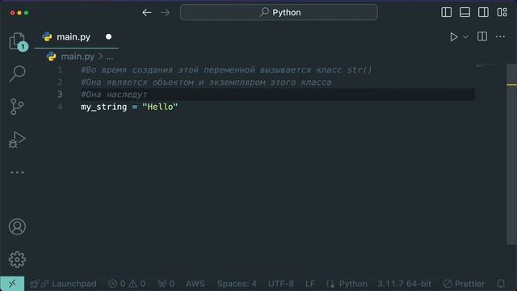Toggle the bottom panel layout icon

click(465, 13)
